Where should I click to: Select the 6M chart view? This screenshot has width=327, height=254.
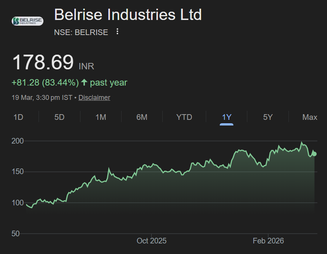click(142, 117)
